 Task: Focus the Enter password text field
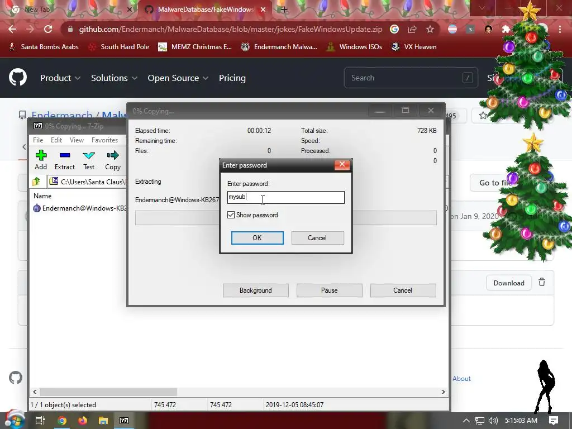(285, 197)
